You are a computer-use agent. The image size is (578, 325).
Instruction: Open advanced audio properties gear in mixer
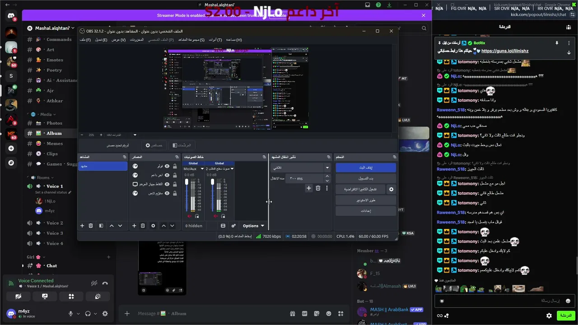pos(233,226)
